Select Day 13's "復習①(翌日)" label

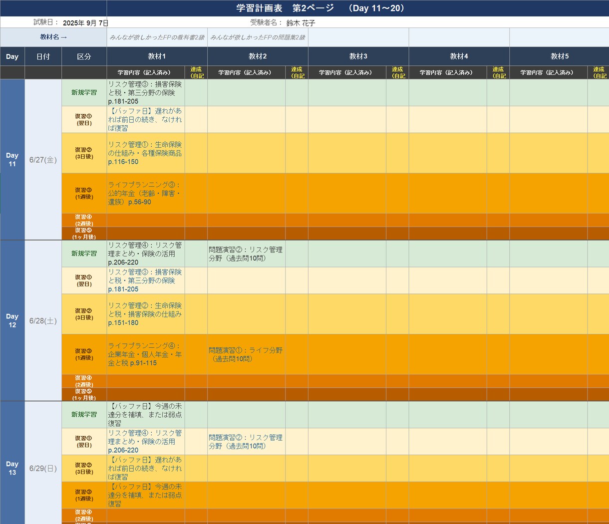tap(84, 442)
